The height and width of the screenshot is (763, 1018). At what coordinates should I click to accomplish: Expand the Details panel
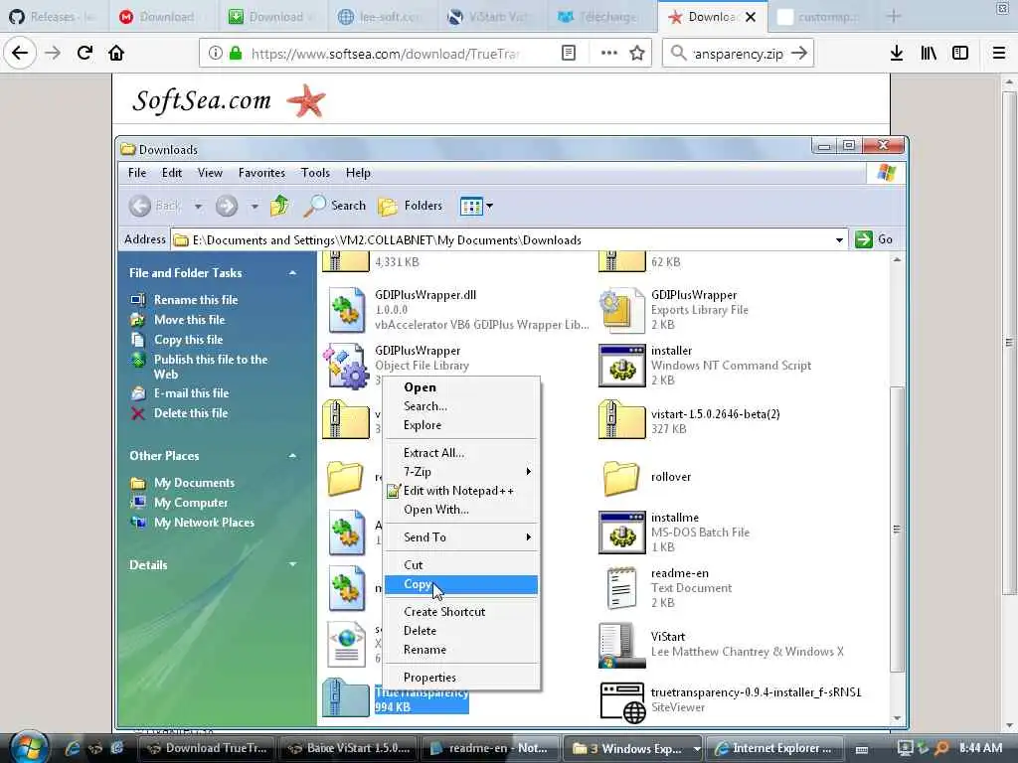[x=293, y=565]
